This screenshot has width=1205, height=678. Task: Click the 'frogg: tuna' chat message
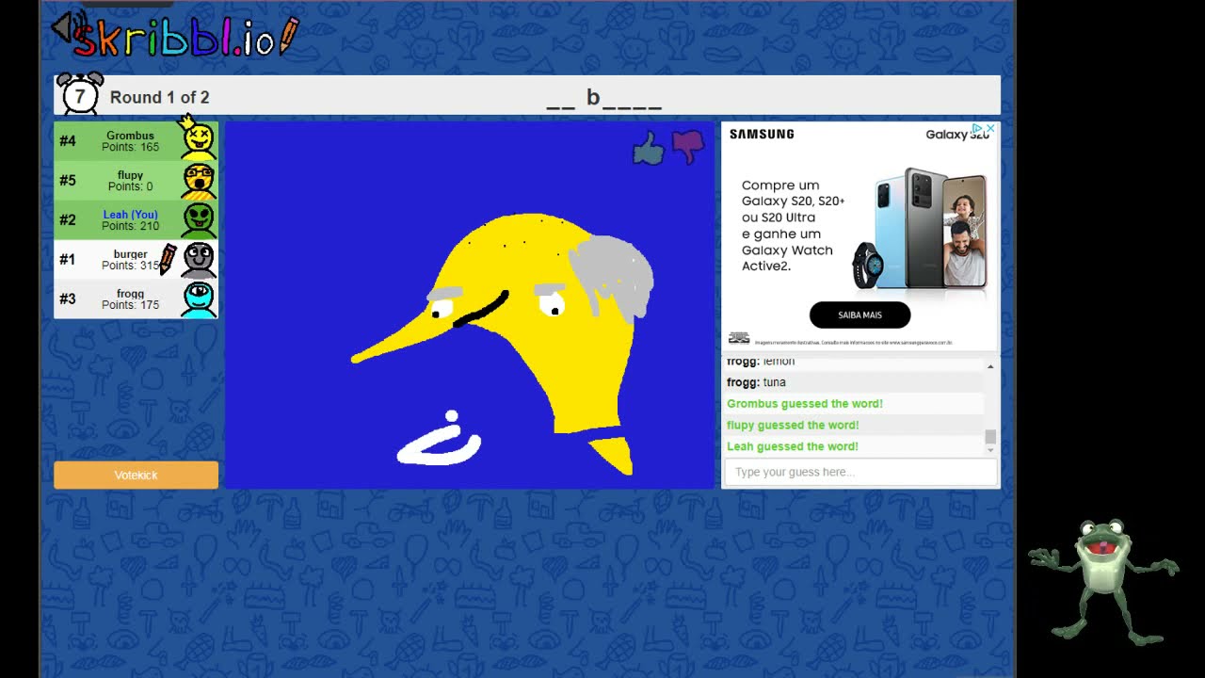tap(756, 382)
